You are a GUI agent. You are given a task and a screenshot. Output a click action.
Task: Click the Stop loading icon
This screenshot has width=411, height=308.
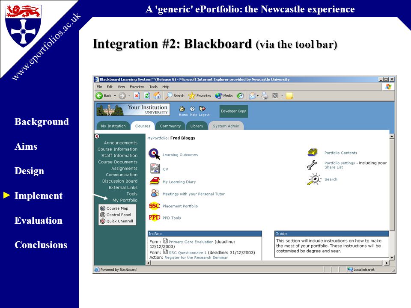[137, 96]
